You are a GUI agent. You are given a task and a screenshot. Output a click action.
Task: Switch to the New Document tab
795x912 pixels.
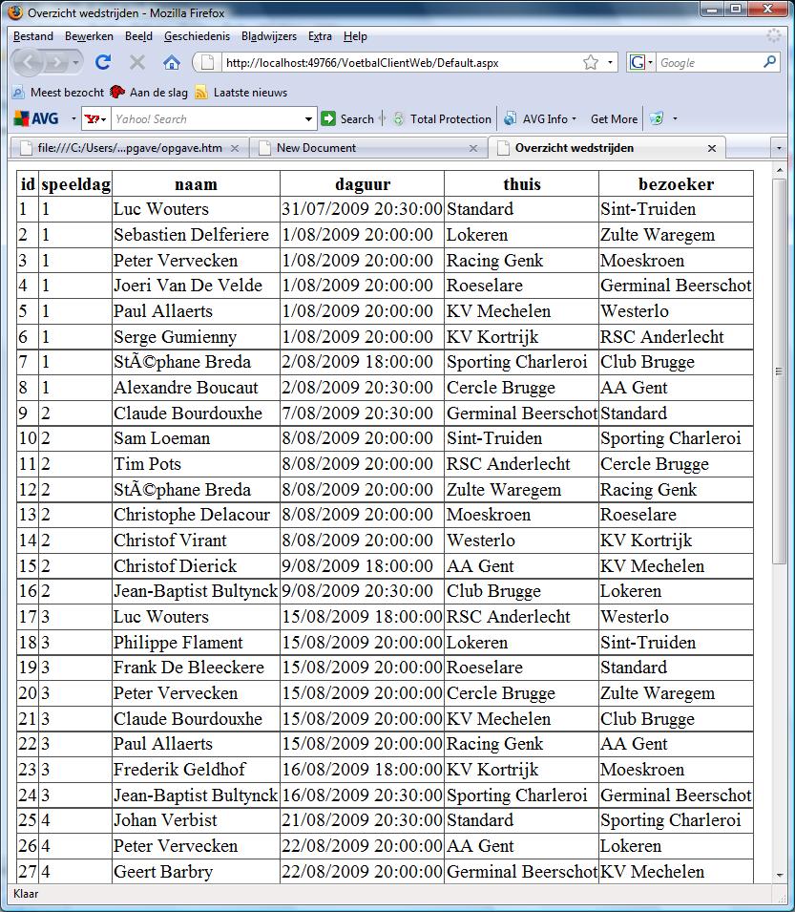point(316,148)
